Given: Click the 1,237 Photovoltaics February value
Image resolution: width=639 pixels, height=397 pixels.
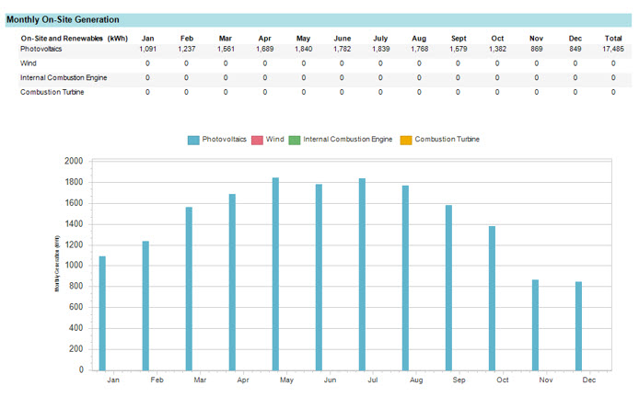Looking at the screenshot, I should pos(187,49).
